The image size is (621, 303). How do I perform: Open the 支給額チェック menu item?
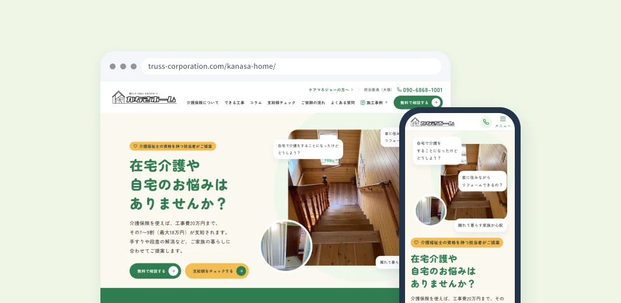click(x=281, y=103)
